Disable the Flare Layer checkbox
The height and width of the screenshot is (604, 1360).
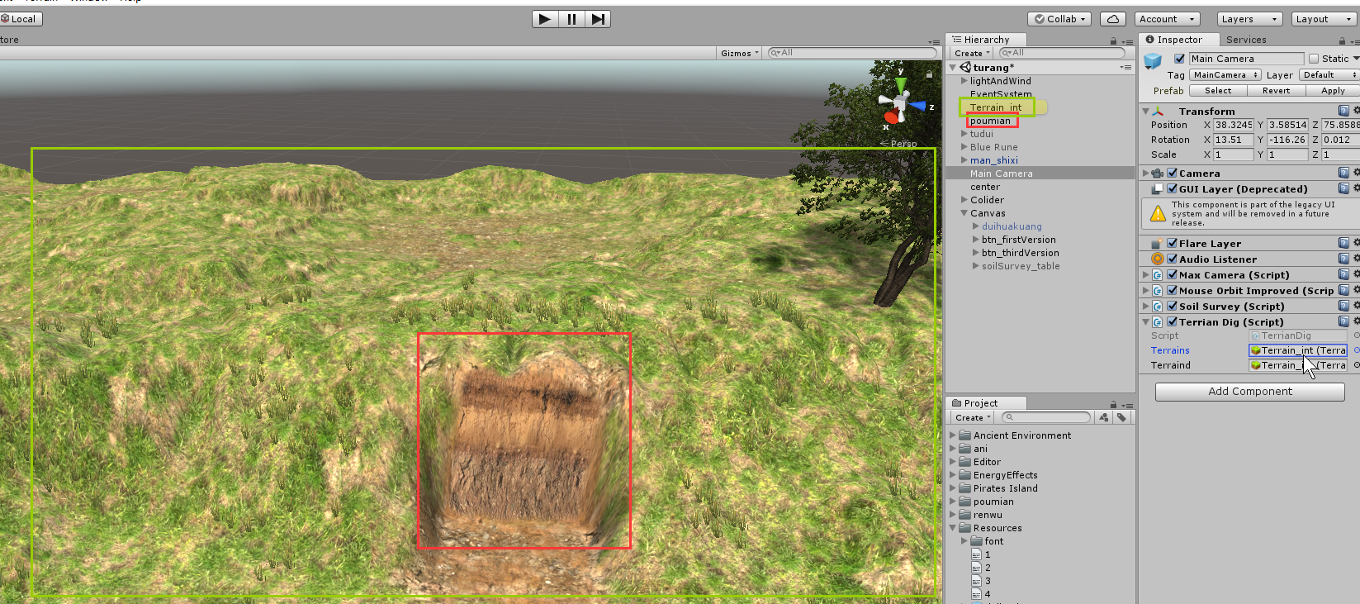1172,243
